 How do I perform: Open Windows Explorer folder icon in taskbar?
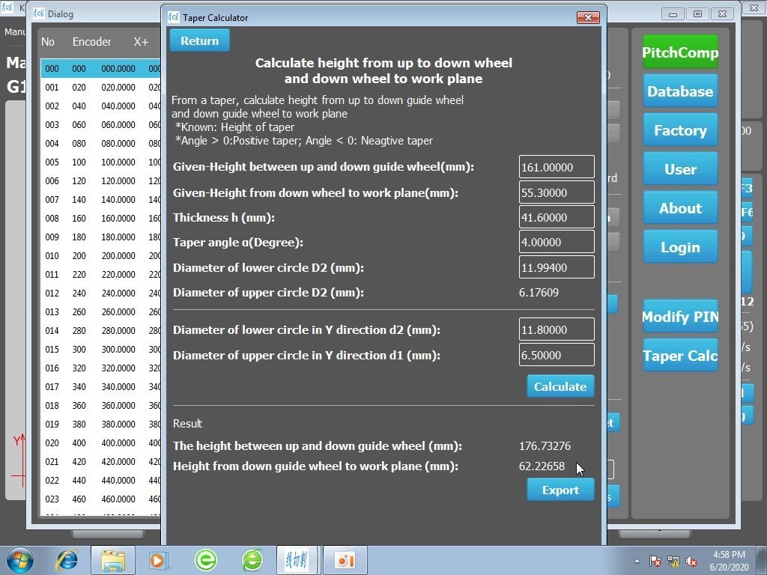pos(113,559)
